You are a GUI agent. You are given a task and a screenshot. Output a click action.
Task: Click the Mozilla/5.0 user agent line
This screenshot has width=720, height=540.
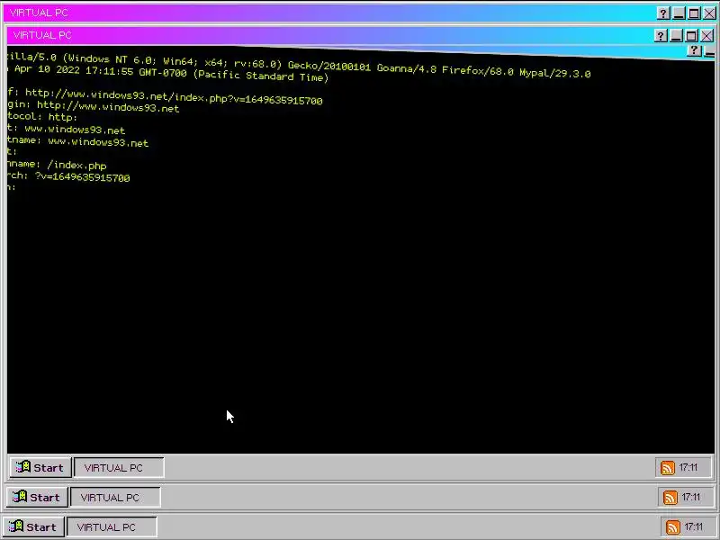[299, 64]
